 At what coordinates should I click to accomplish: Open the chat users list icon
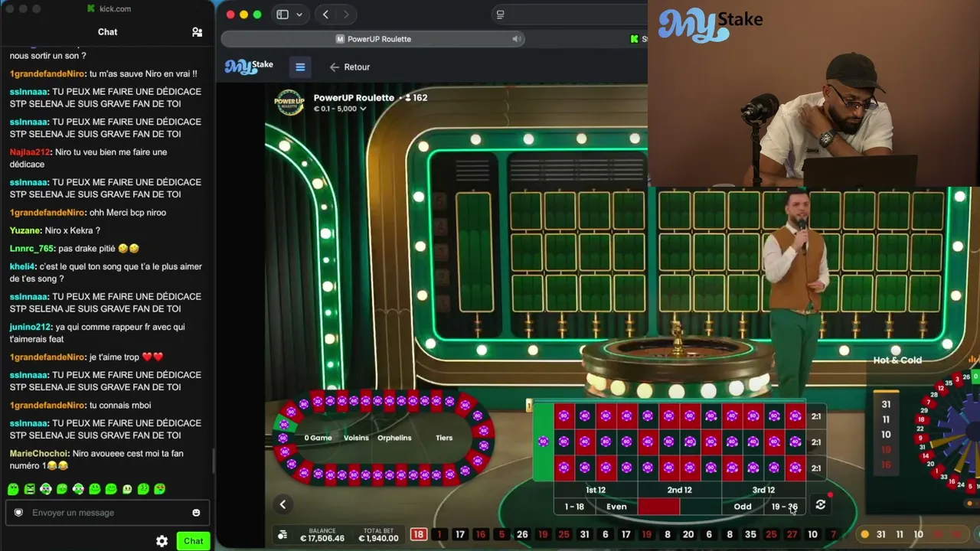pos(197,32)
